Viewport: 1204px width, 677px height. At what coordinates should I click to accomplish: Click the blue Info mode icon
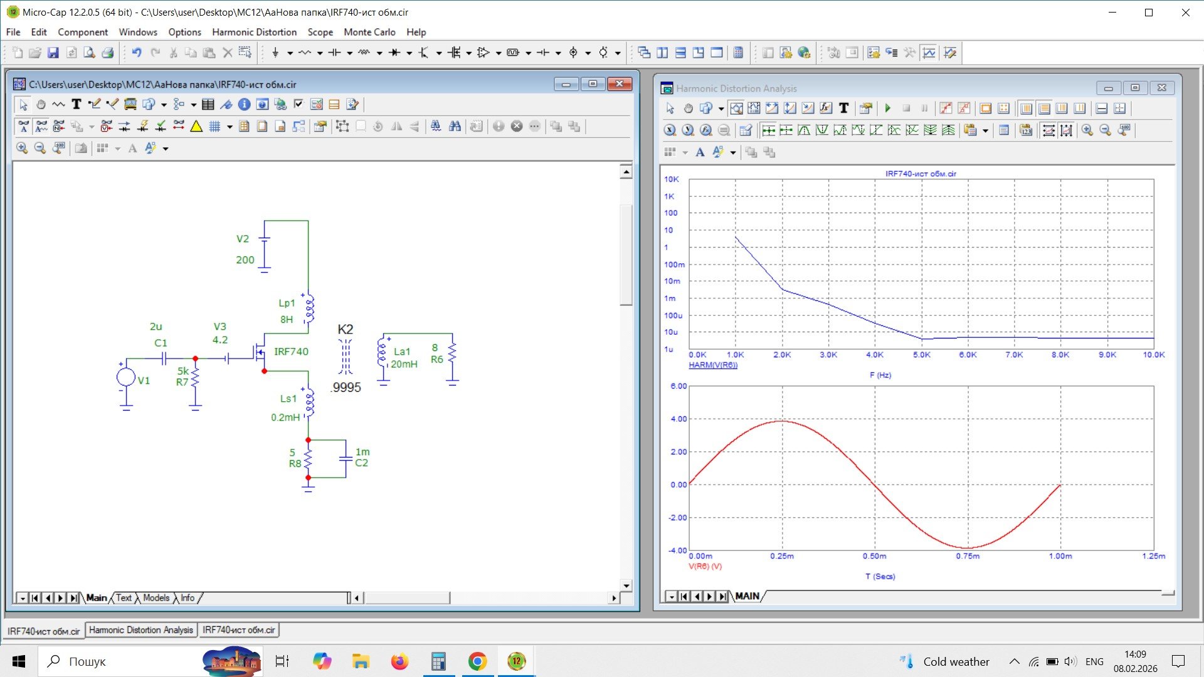[x=244, y=105]
